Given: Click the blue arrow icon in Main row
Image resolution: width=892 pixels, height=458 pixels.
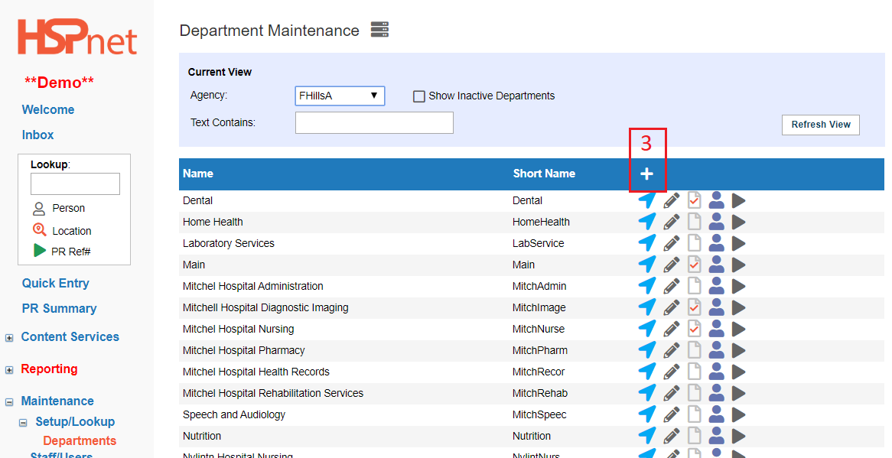Looking at the screenshot, I should point(646,265).
